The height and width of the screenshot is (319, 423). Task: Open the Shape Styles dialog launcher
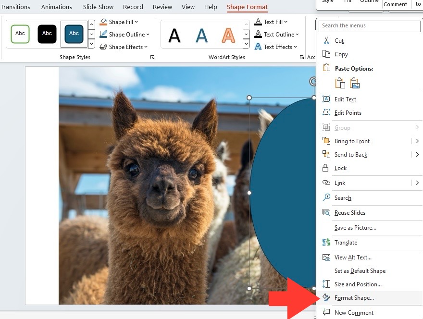click(152, 57)
